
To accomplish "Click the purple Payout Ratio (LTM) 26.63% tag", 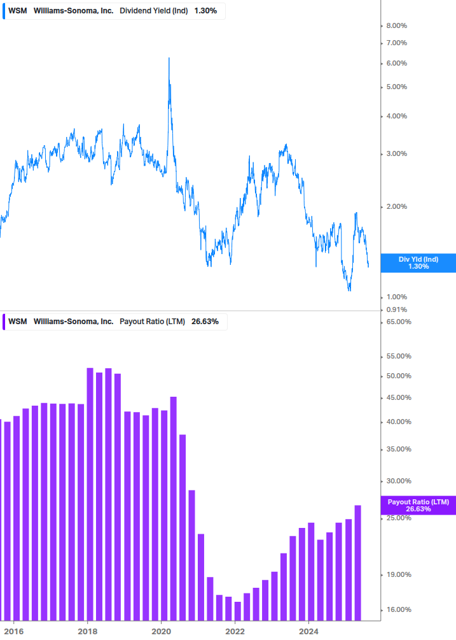I will [x=418, y=505].
